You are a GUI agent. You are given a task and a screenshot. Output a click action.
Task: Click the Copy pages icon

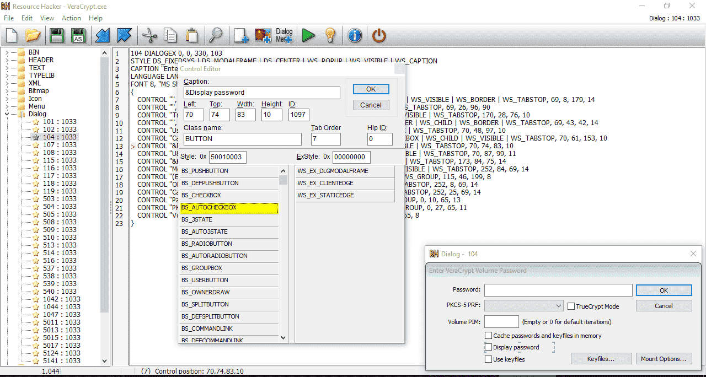(170, 35)
